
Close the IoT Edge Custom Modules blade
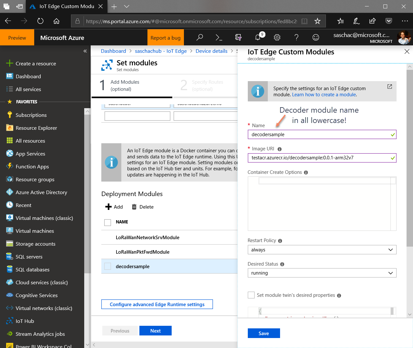pyautogui.click(x=407, y=52)
